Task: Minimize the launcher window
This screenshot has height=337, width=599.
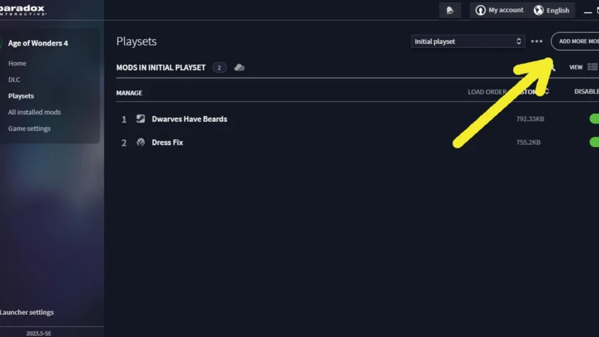Action: 587,12
